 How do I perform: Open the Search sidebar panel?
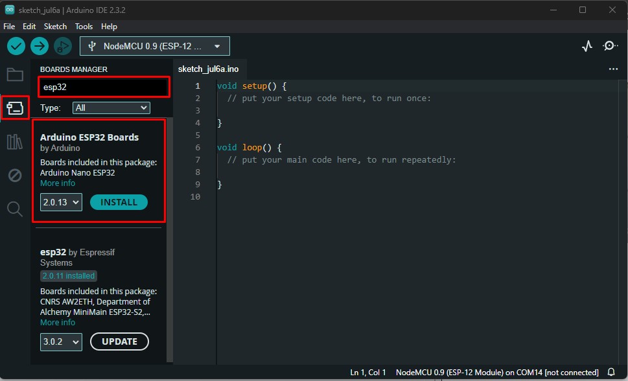[15, 209]
